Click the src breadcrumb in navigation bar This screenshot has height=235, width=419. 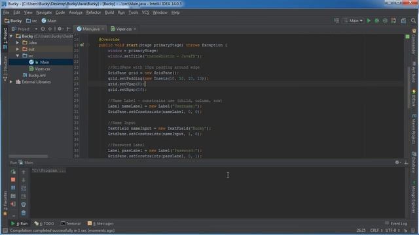31,20
